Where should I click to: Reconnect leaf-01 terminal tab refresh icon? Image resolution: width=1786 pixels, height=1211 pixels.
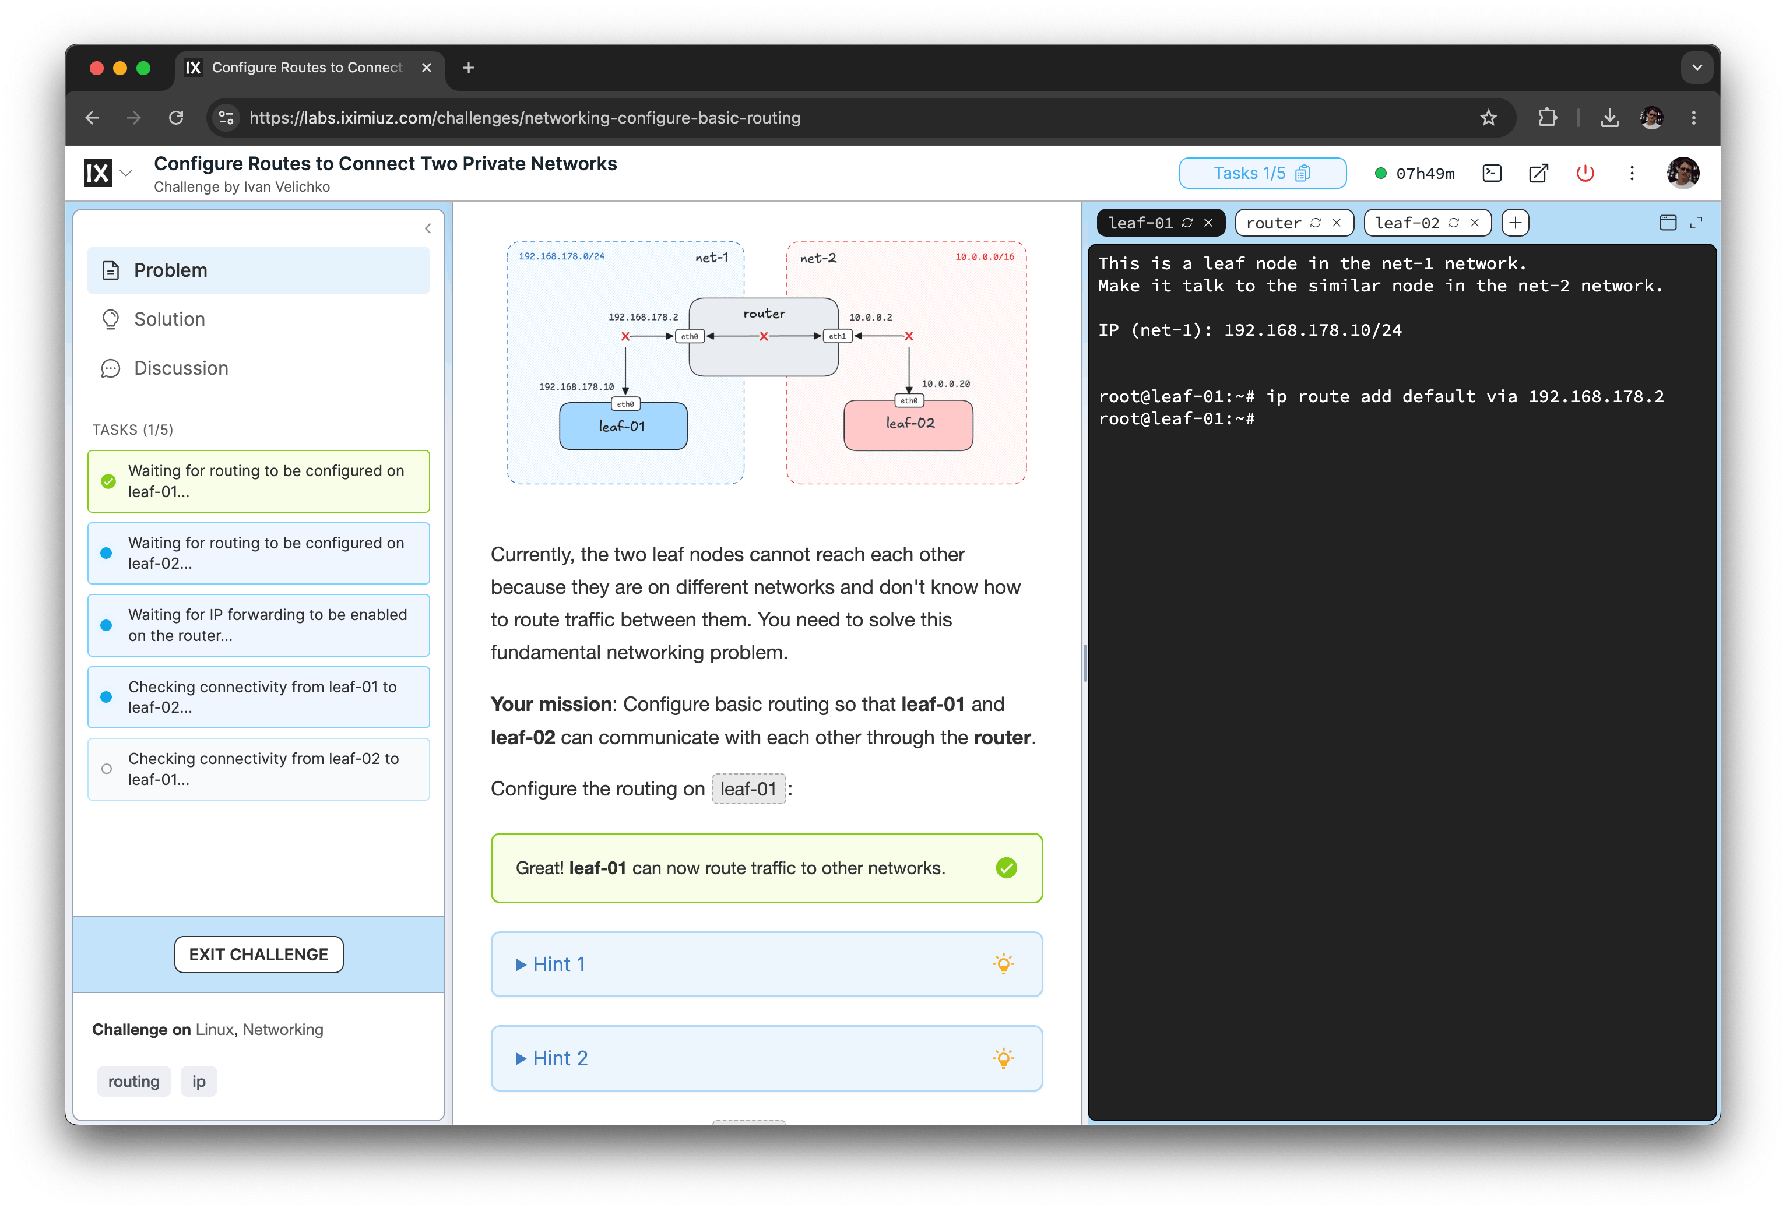click(1187, 223)
